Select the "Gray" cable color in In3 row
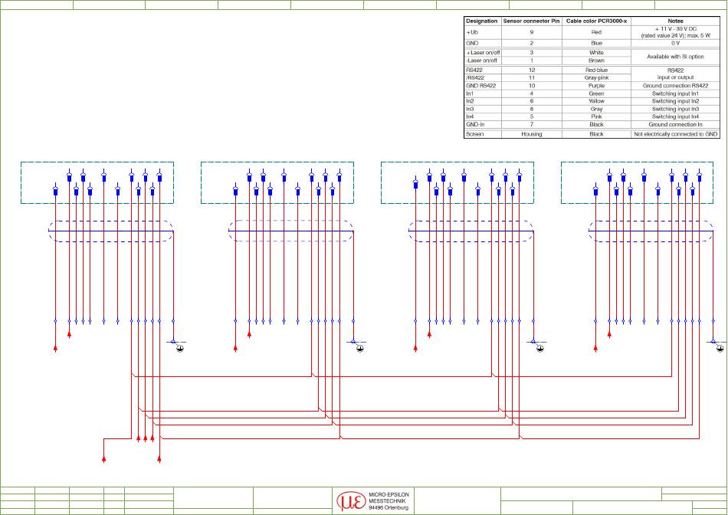728x515 pixels. click(x=597, y=109)
